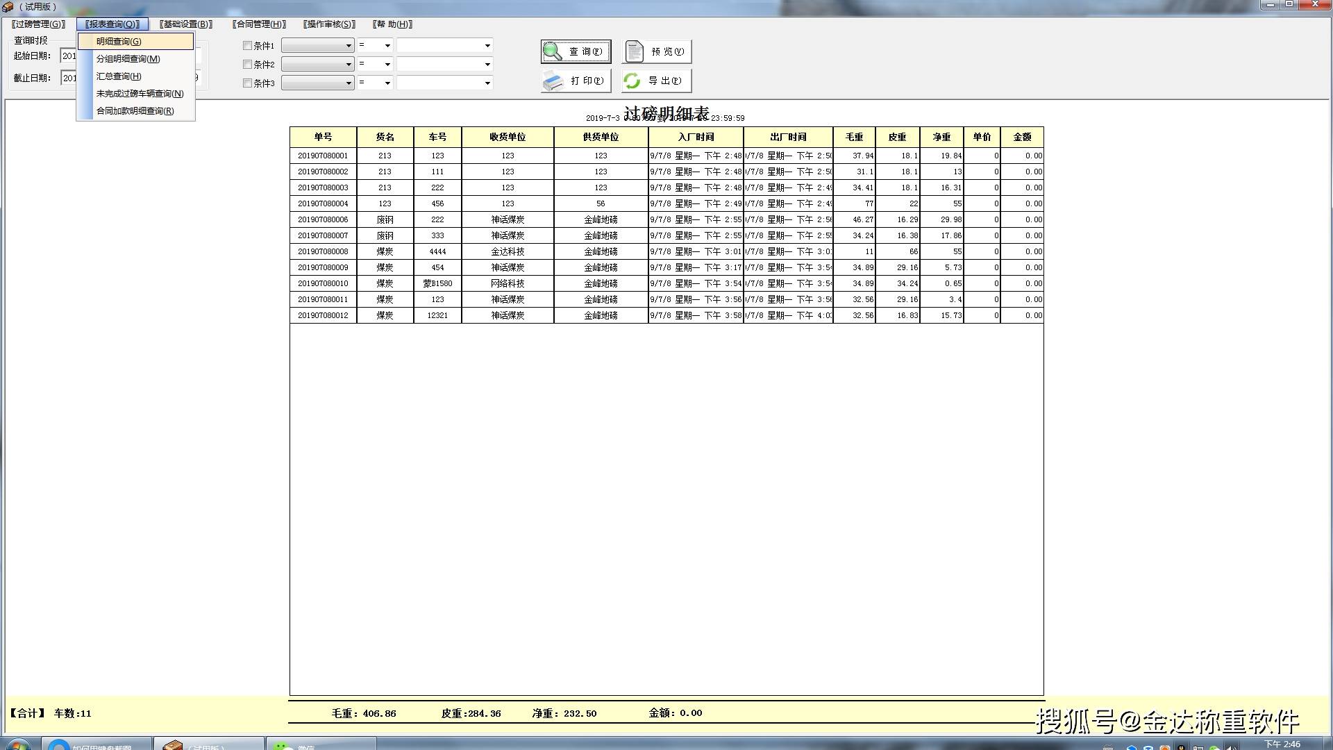
Task: Click the green refresh icon on 导出 button
Action: click(632, 81)
